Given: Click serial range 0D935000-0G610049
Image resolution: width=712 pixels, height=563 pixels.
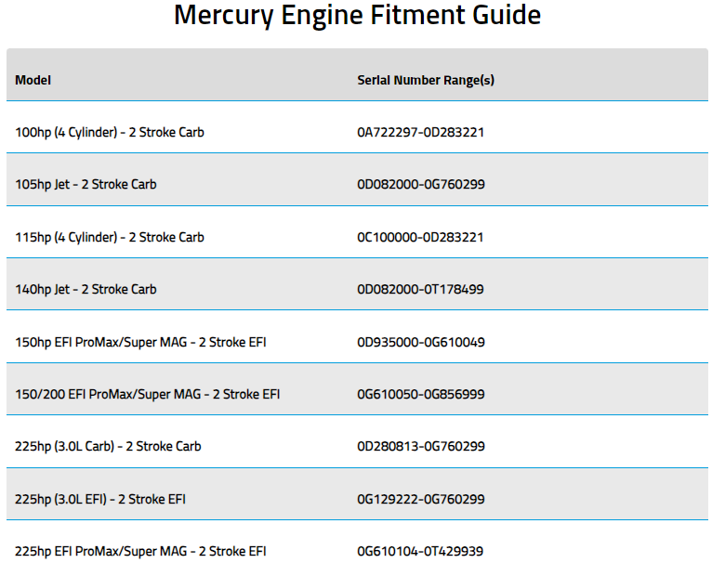Looking at the screenshot, I should pyautogui.click(x=421, y=342).
